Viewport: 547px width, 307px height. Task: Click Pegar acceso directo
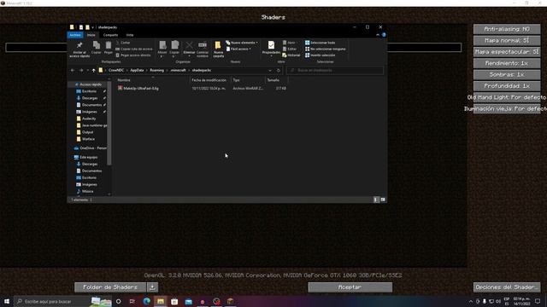[133, 55]
